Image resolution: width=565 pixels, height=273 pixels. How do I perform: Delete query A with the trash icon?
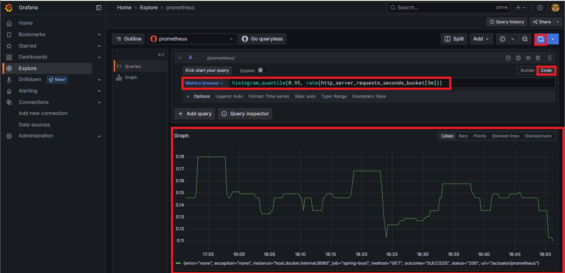pyautogui.click(x=538, y=58)
